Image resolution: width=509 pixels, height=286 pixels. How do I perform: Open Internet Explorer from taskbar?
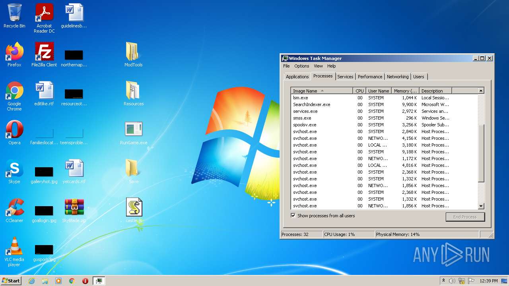(31, 281)
